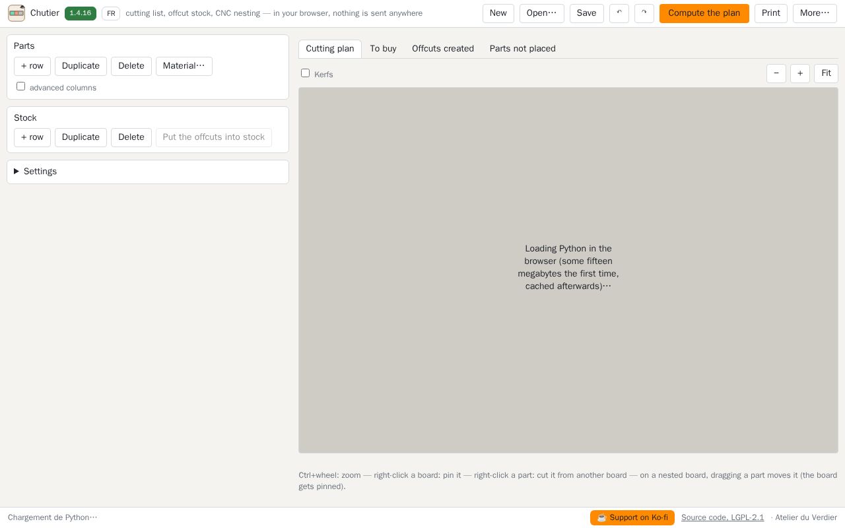
Task: Click the Chargement de Python status text
Action: 53,517
